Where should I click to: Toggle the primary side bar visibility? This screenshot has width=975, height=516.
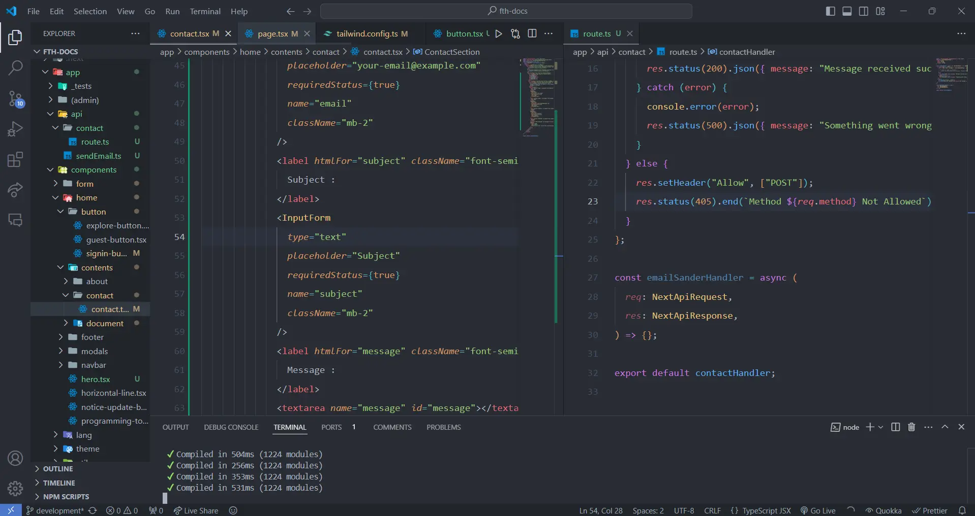click(x=830, y=11)
